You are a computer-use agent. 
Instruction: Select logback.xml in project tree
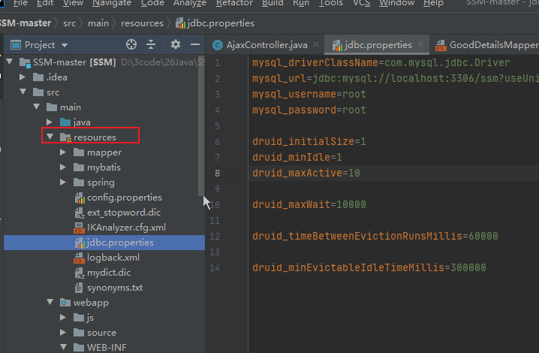coord(113,258)
